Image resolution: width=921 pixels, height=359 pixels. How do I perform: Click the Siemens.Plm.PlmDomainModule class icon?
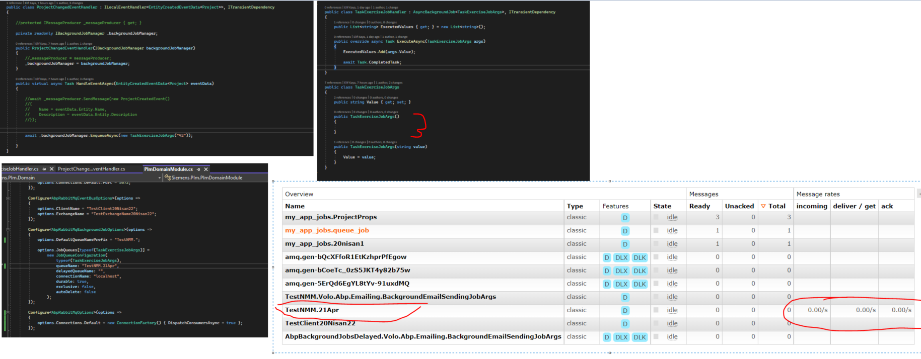168,177
